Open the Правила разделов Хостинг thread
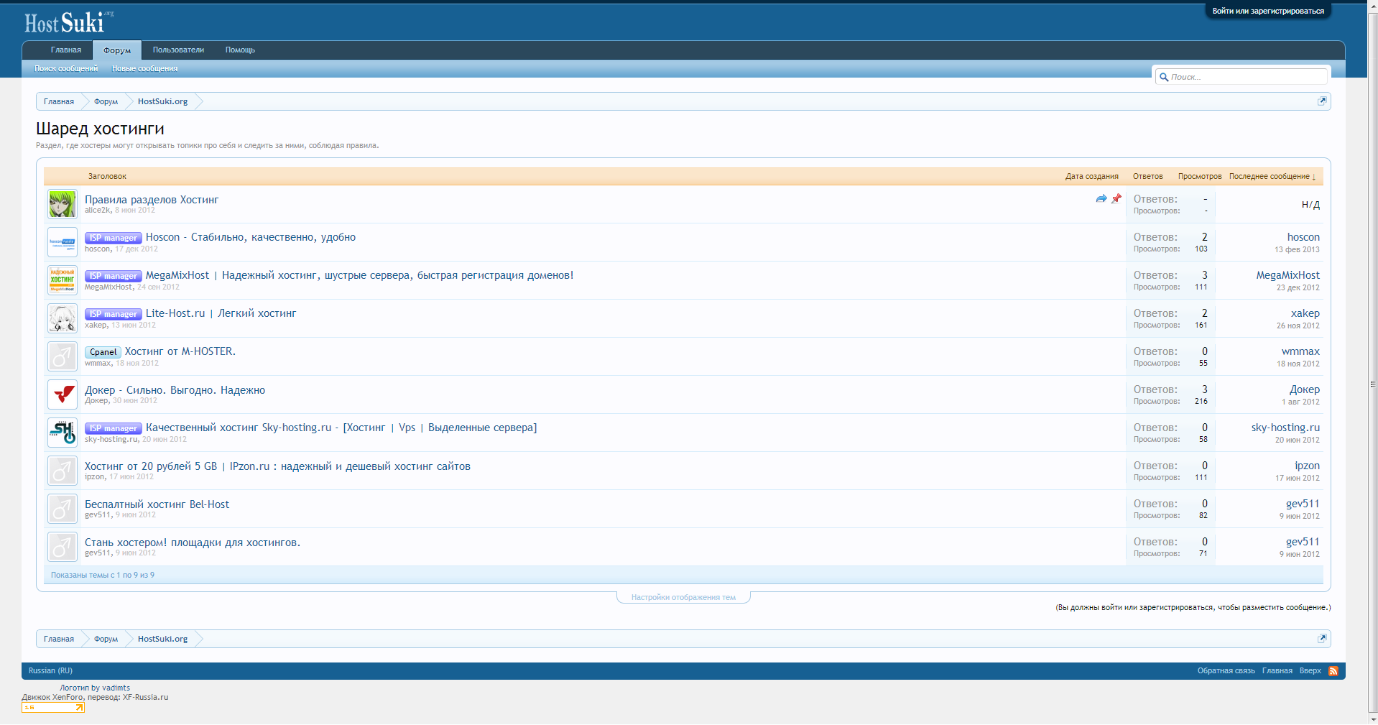The image size is (1378, 725). click(x=152, y=200)
